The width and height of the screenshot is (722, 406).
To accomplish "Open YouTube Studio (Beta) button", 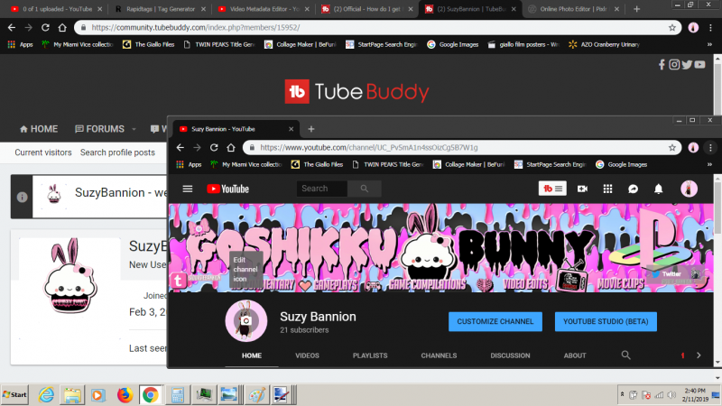I will click(605, 321).
